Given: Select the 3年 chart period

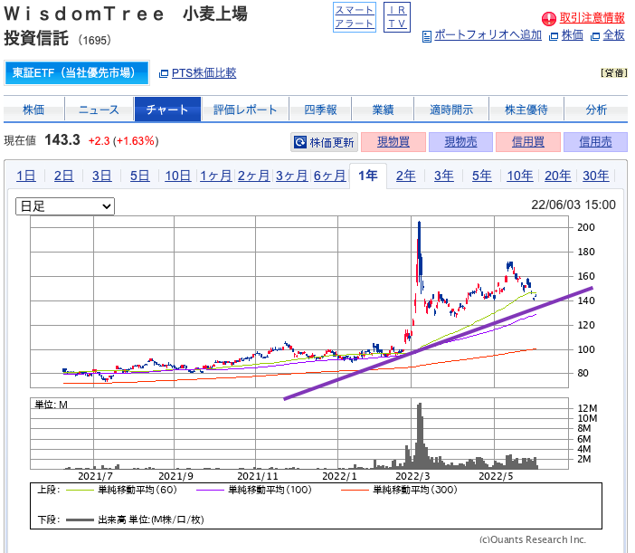Looking at the screenshot, I should [x=444, y=176].
